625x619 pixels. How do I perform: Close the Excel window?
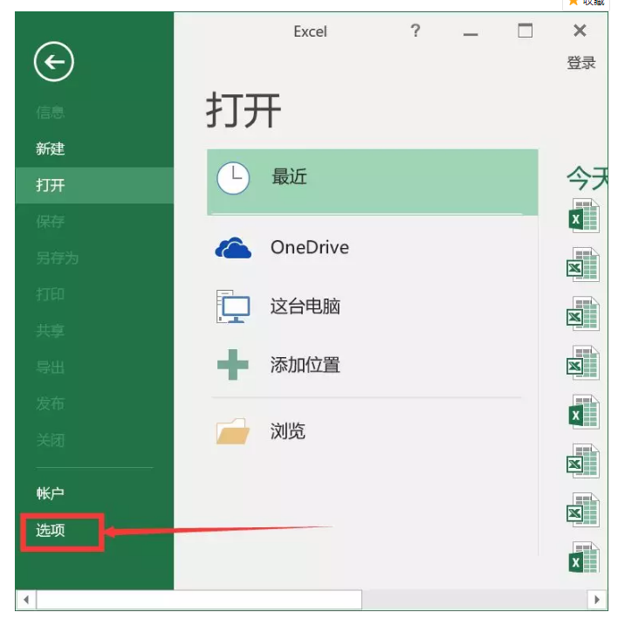[x=580, y=31]
